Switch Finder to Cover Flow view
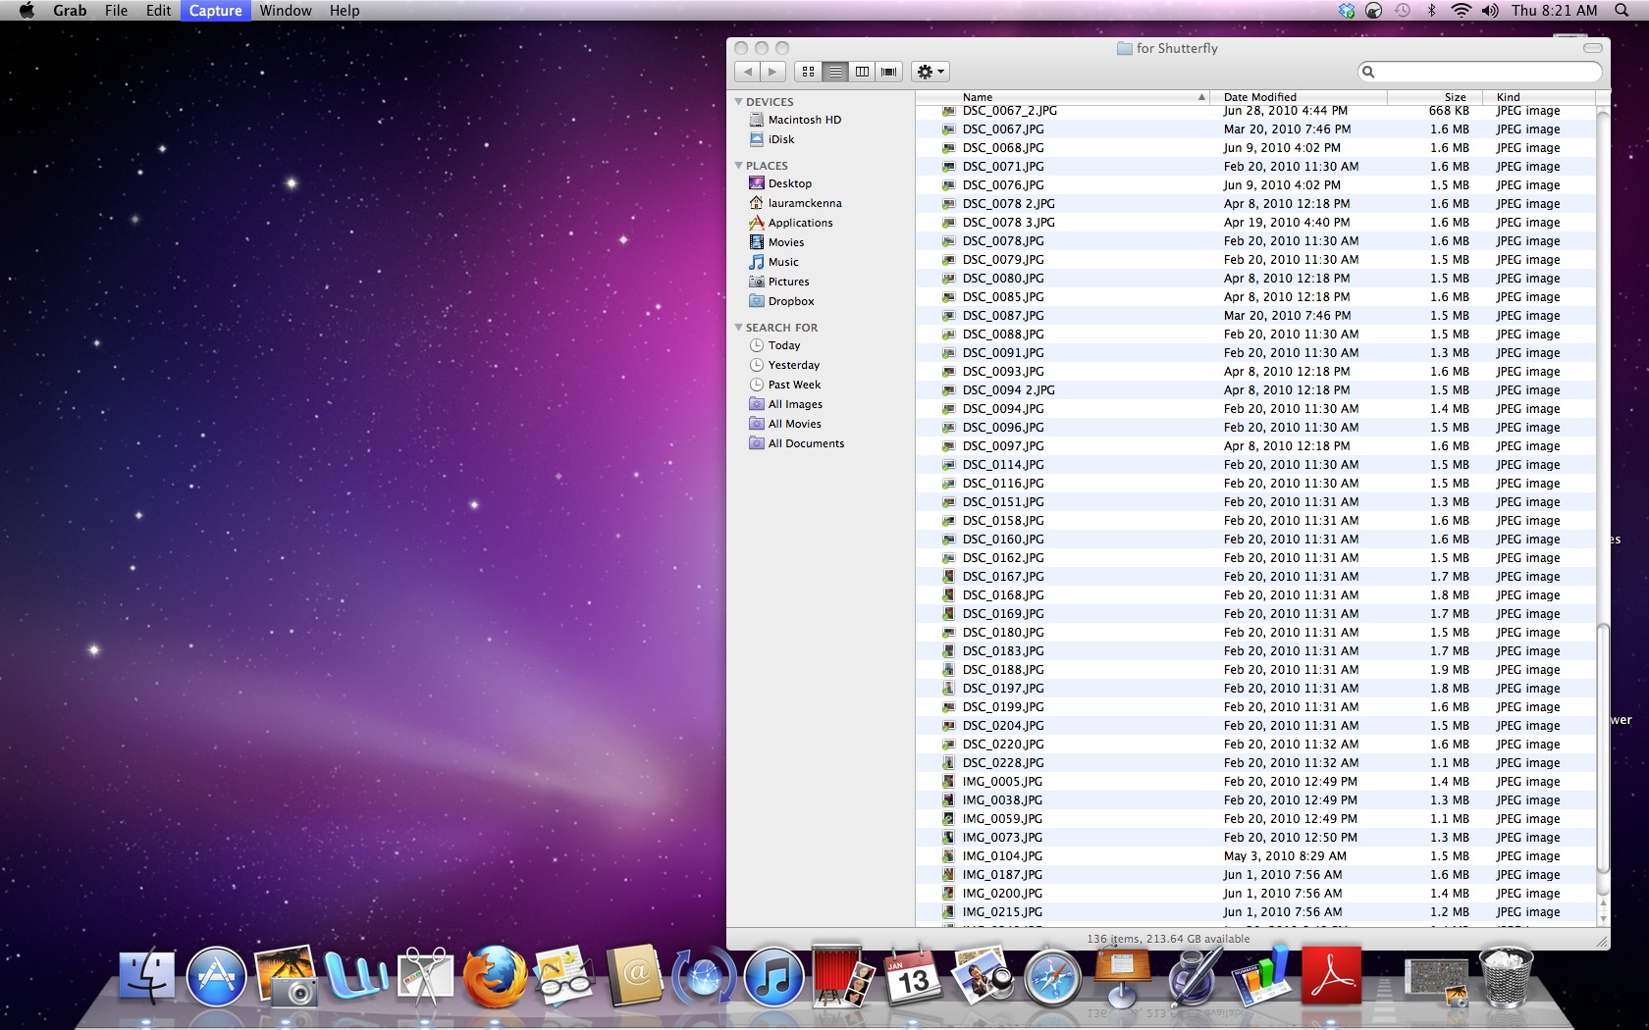Viewport: 1649px width, 1030px height. click(889, 72)
